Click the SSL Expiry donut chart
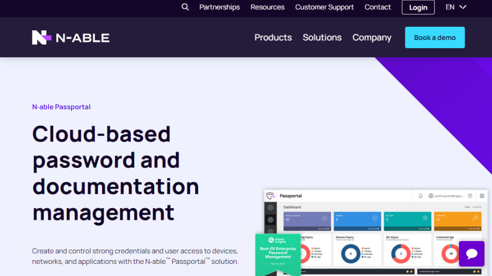This screenshot has width=492, height=276. click(x=401, y=253)
